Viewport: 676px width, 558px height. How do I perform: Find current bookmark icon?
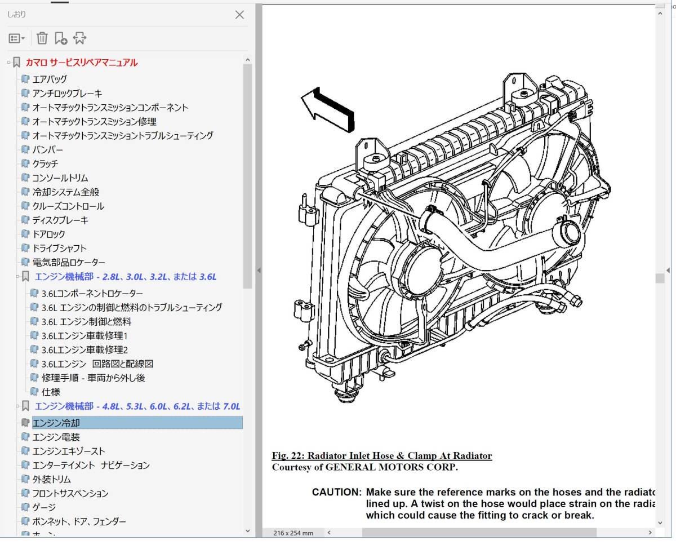[x=79, y=38]
